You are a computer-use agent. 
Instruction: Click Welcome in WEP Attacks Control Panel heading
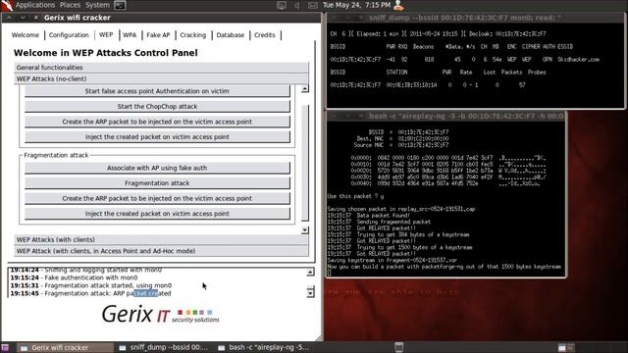point(106,53)
